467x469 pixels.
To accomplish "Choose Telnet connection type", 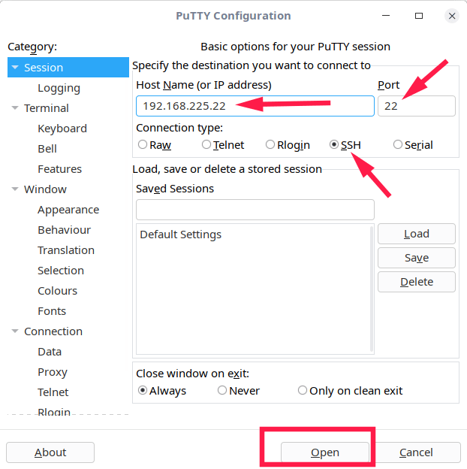I will tap(206, 145).
